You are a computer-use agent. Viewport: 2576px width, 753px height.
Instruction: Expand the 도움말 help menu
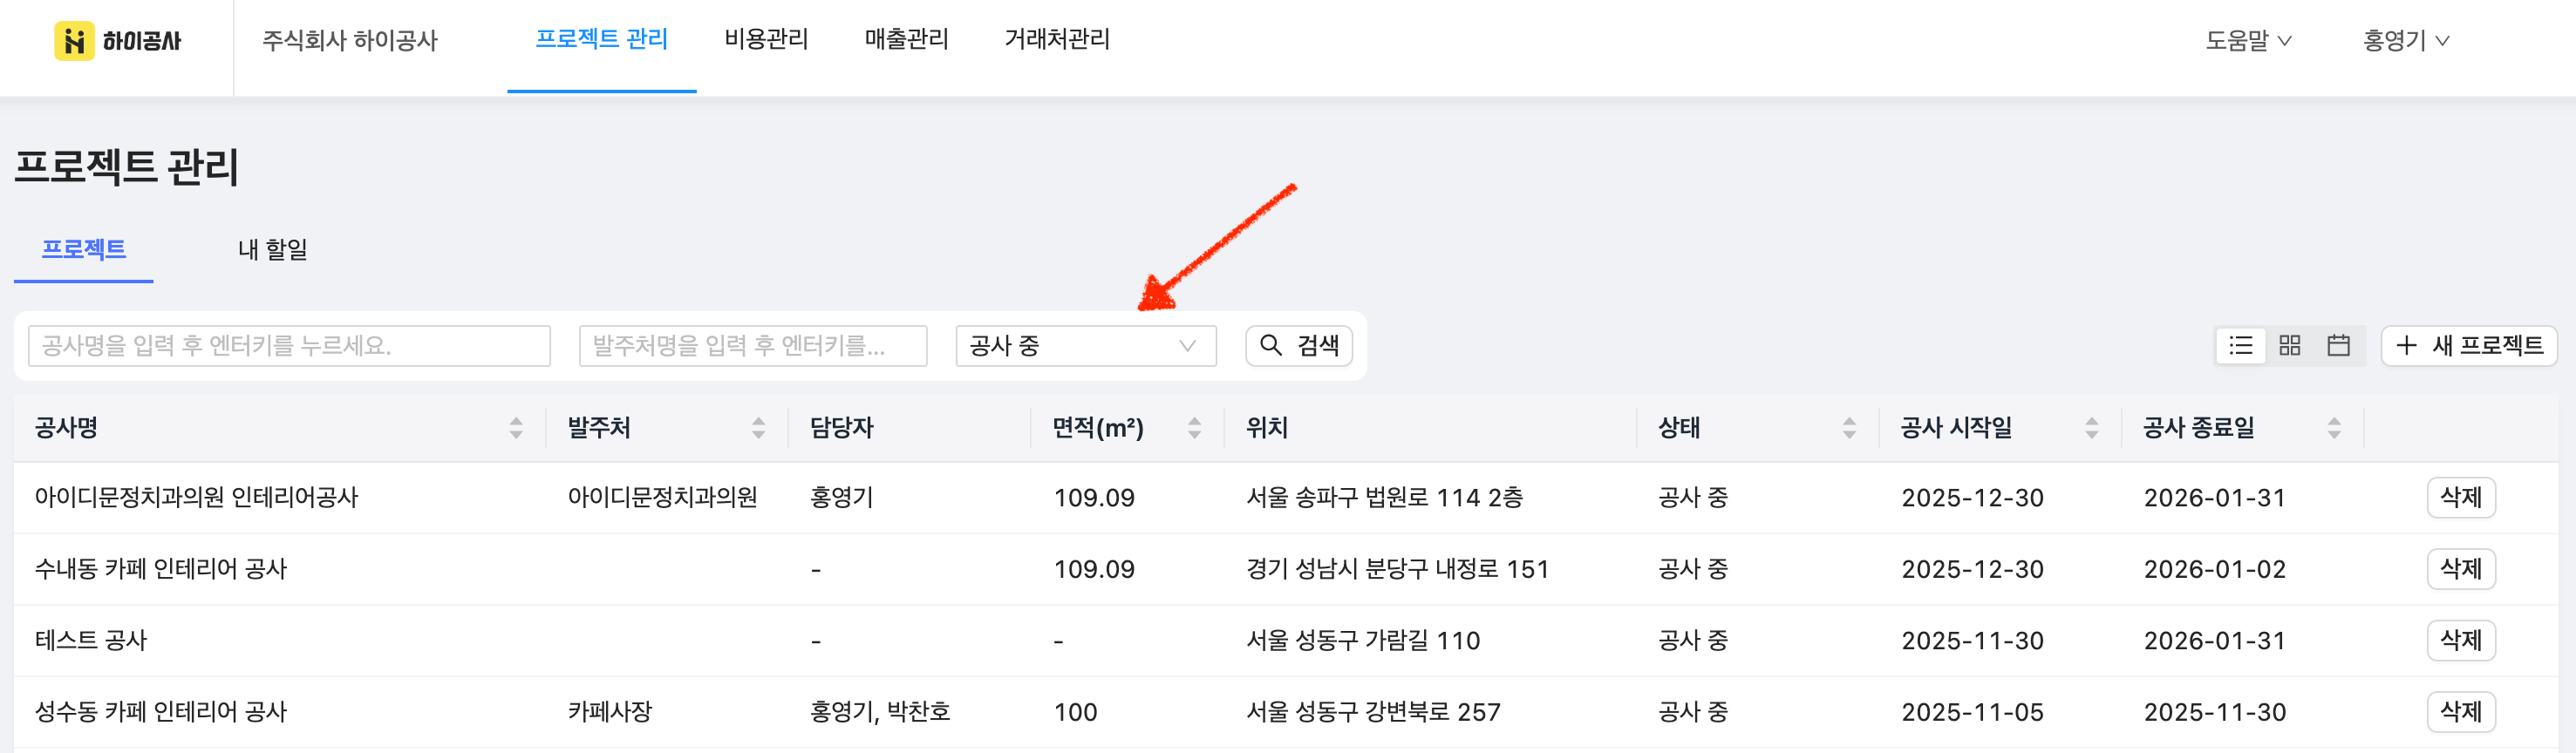(2248, 41)
